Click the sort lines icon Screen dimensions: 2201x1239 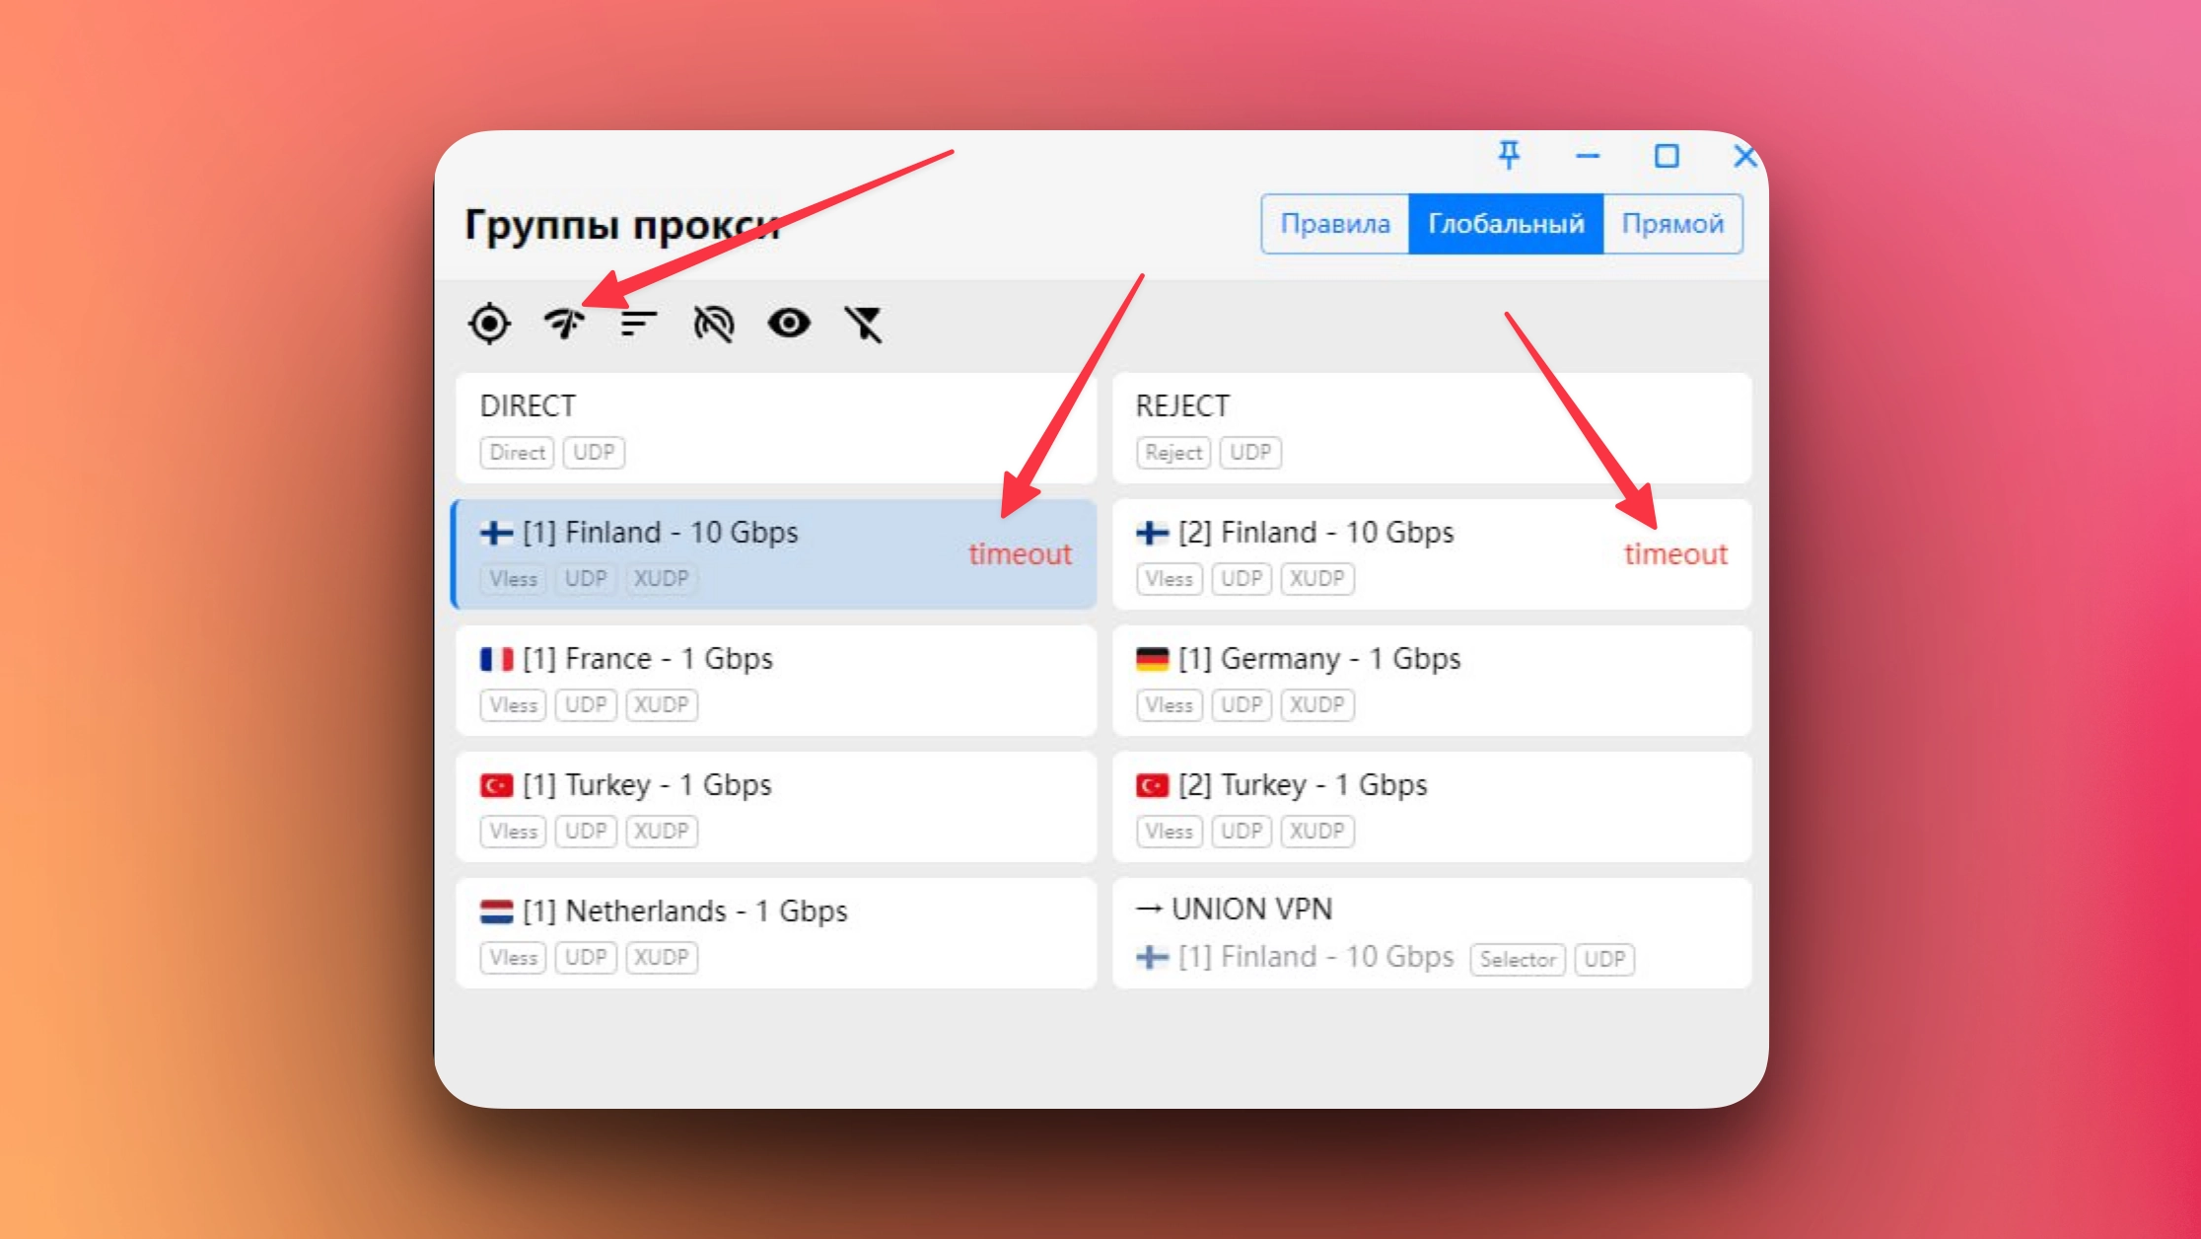pos(639,324)
